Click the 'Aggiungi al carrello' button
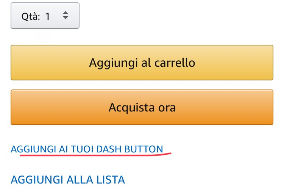The height and width of the screenshot is (193, 284). (142, 63)
